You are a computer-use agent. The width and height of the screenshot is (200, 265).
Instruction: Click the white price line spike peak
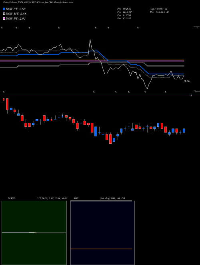click(90, 40)
